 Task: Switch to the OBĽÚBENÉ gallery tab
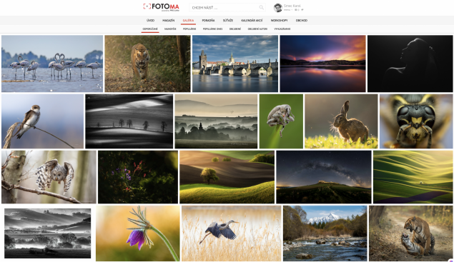(x=235, y=29)
